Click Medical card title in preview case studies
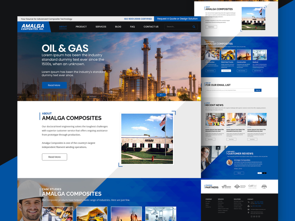This screenshot has width=295, height=221. click(255, 62)
